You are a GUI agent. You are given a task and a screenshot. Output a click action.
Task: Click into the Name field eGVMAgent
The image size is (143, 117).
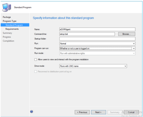point(97,29)
